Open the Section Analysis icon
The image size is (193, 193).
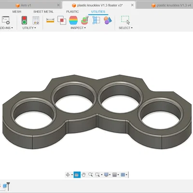coord(96,20)
